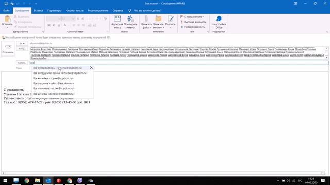Click the clear formatting icon
The width and height of the screenshot is (330, 185).
(105, 18)
